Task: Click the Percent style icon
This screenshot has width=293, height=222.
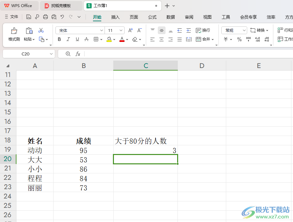Action: coord(239,39)
